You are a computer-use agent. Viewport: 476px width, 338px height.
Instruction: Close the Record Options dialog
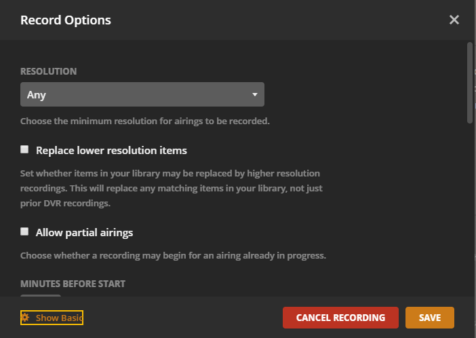[x=454, y=20]
